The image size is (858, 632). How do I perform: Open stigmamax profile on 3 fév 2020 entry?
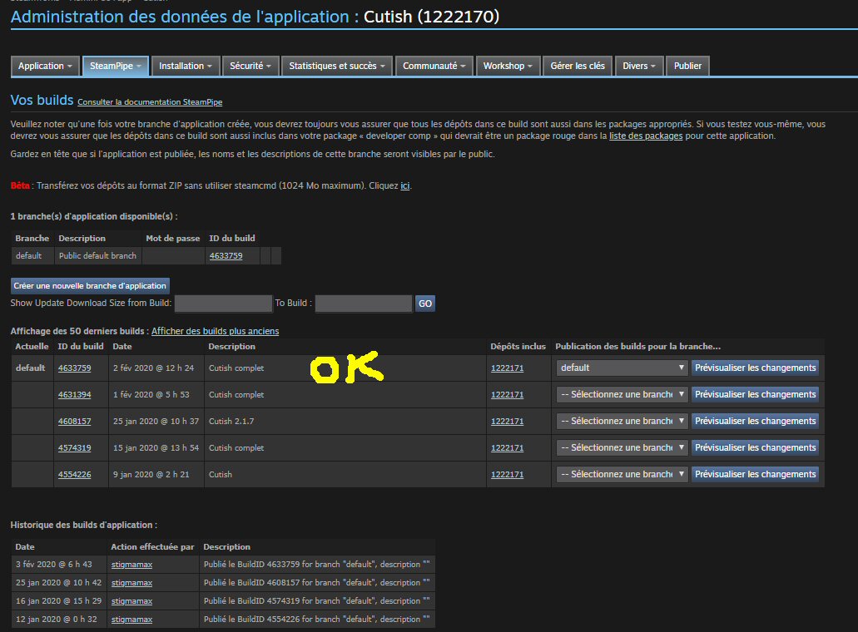[131, 565]
